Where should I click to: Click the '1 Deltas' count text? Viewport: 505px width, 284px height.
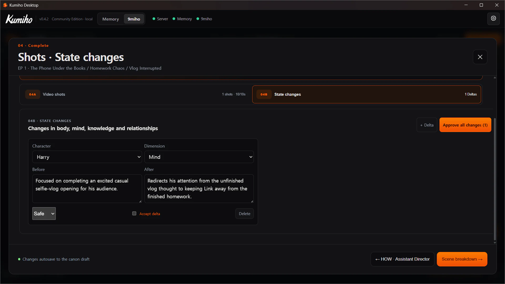tap(471, 94)
